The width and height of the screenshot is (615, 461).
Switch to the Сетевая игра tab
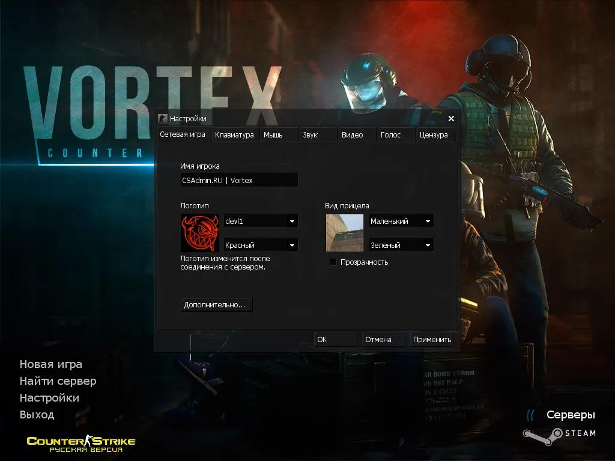[183, 134]
